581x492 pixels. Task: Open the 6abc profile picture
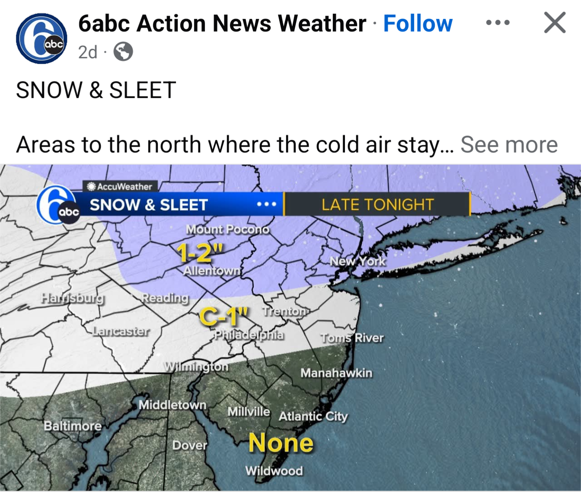pos(41,38)
